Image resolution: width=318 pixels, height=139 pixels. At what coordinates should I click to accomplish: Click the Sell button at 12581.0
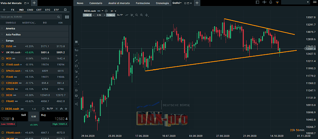tap(14, 117)
